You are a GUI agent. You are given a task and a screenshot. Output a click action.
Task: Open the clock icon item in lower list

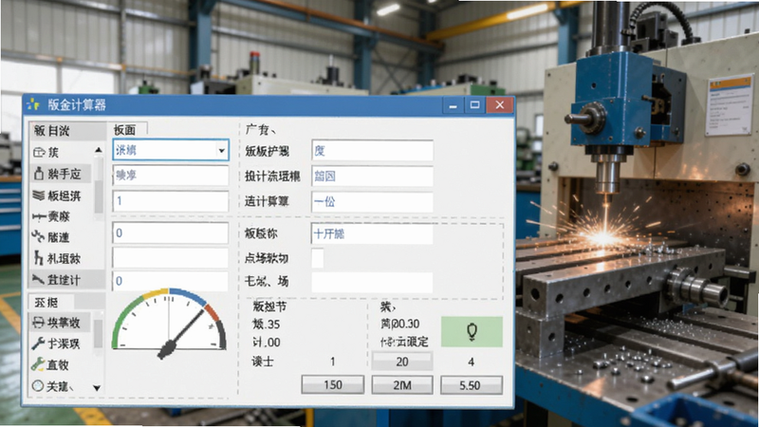click(38, 386)
